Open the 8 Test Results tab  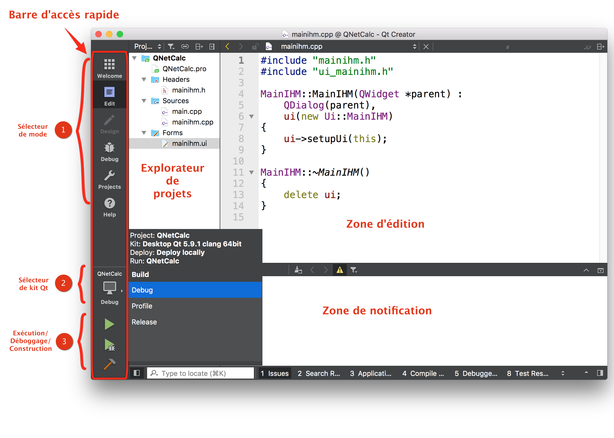click(528, 373)
